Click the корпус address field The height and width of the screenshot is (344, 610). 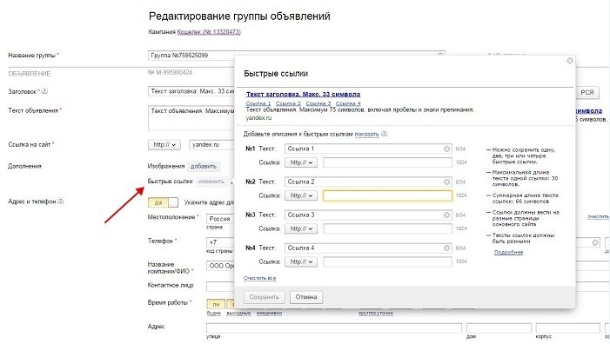(x=568, y=328)
